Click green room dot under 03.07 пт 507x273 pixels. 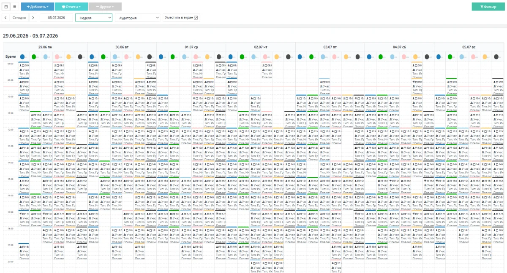coord(312,56)
